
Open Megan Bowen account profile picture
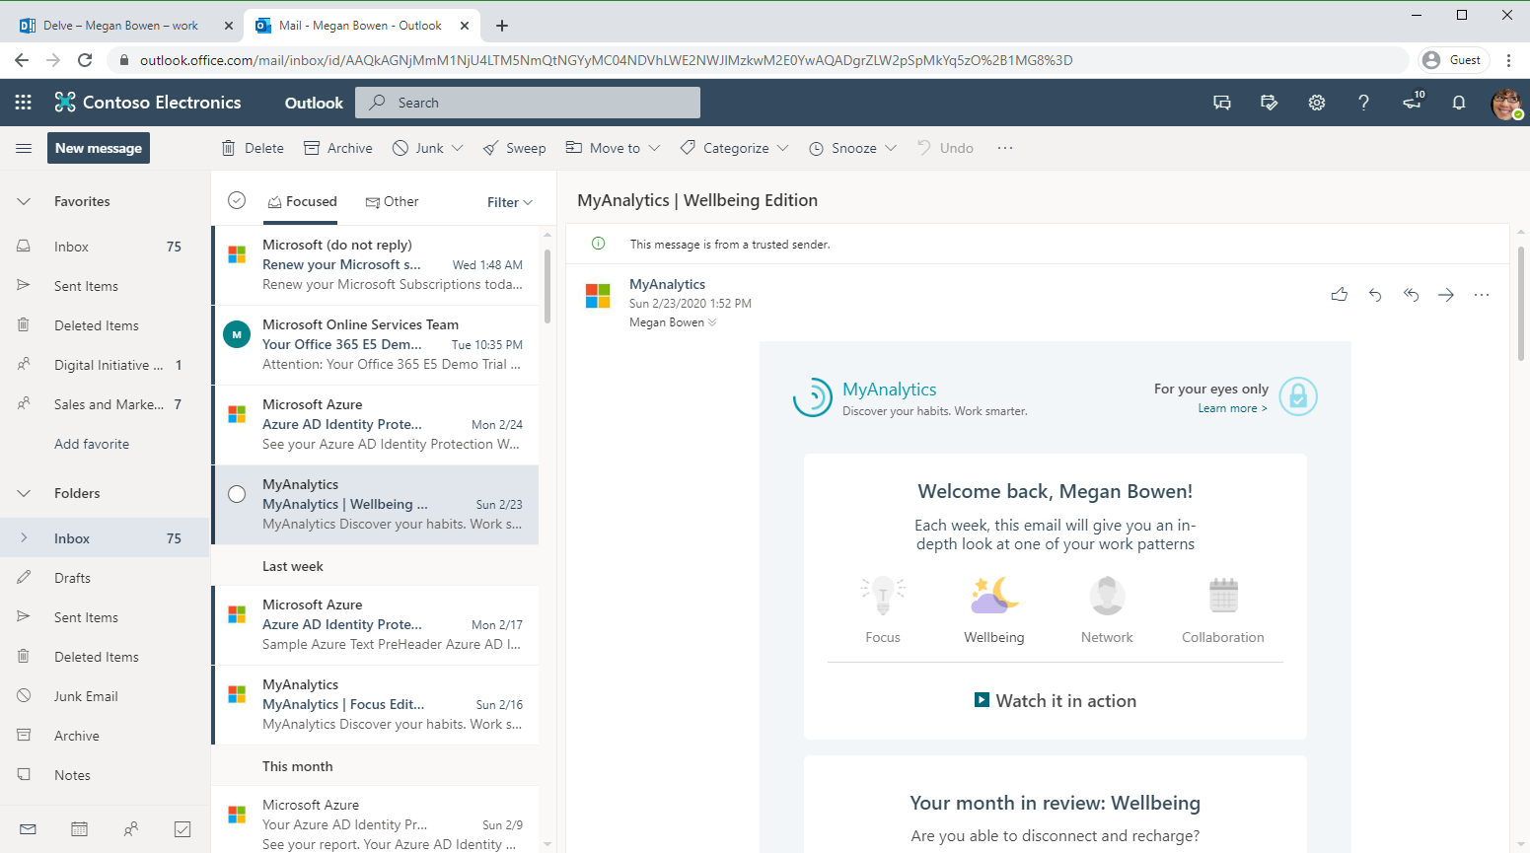point(1506,103)
